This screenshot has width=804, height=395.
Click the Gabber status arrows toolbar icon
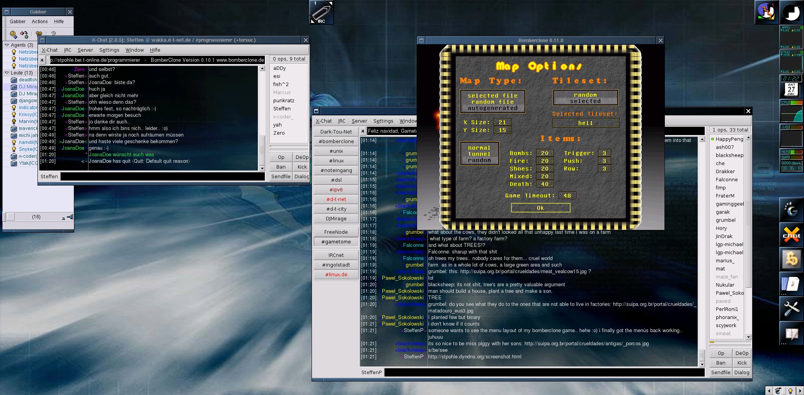(24, 34)
